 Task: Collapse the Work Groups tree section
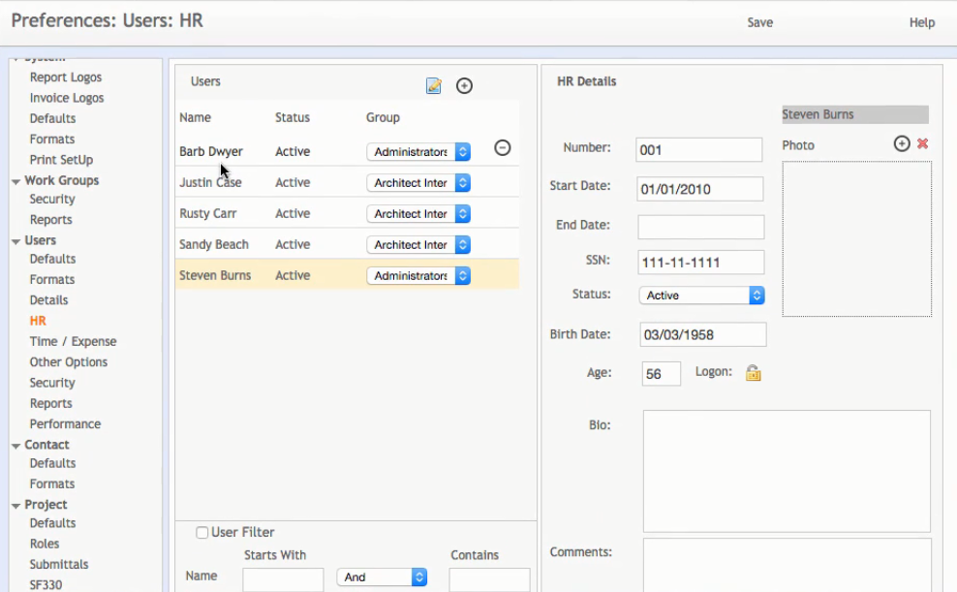pyautogui.click(x=16, y=181)
